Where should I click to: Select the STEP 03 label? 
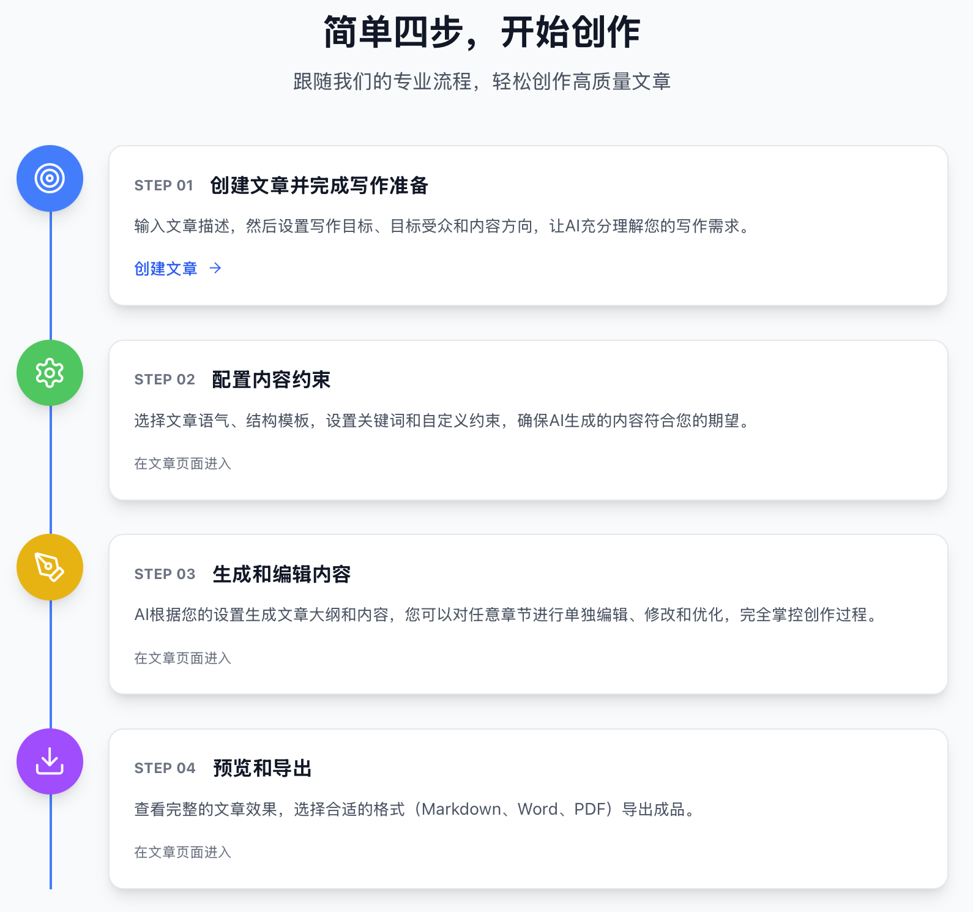[165, 574]
